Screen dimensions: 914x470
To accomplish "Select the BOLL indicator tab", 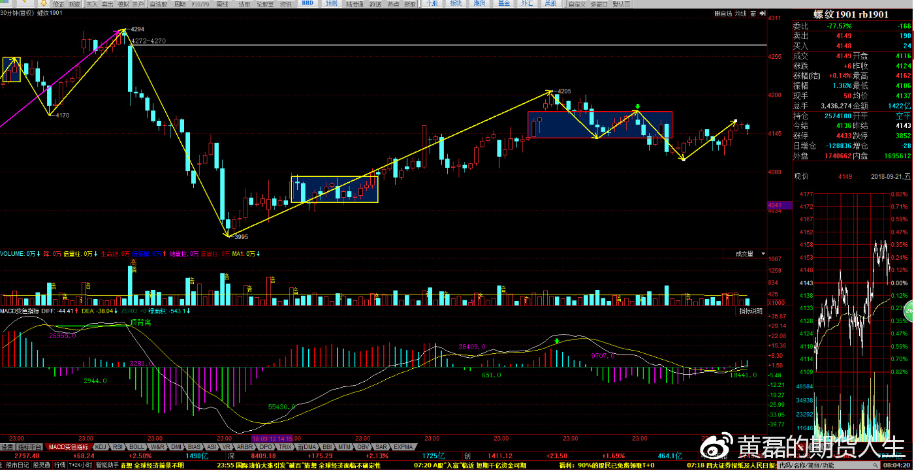I will click(136, 447).
